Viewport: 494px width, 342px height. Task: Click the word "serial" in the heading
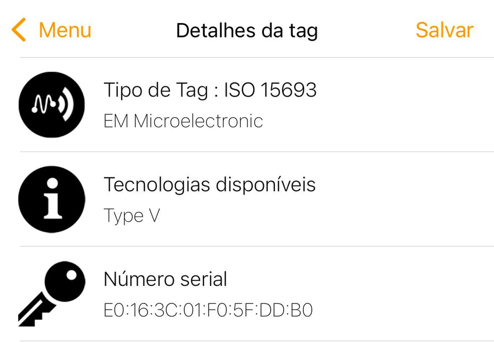click(x=204, y=279)
